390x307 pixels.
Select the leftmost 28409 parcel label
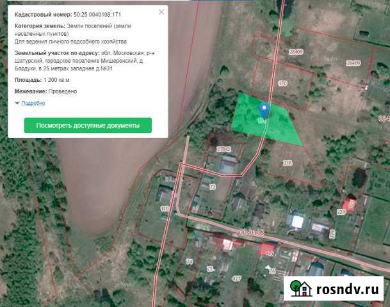295,51
